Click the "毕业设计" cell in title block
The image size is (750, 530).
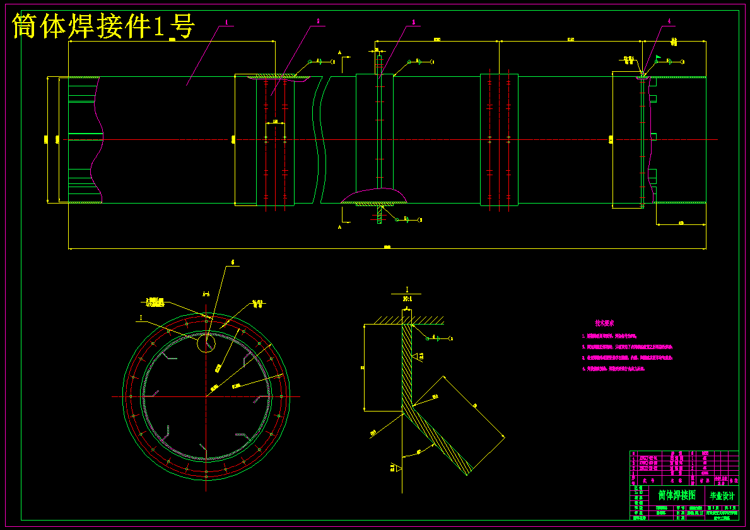pyautogui.click(x=722, y=495)
